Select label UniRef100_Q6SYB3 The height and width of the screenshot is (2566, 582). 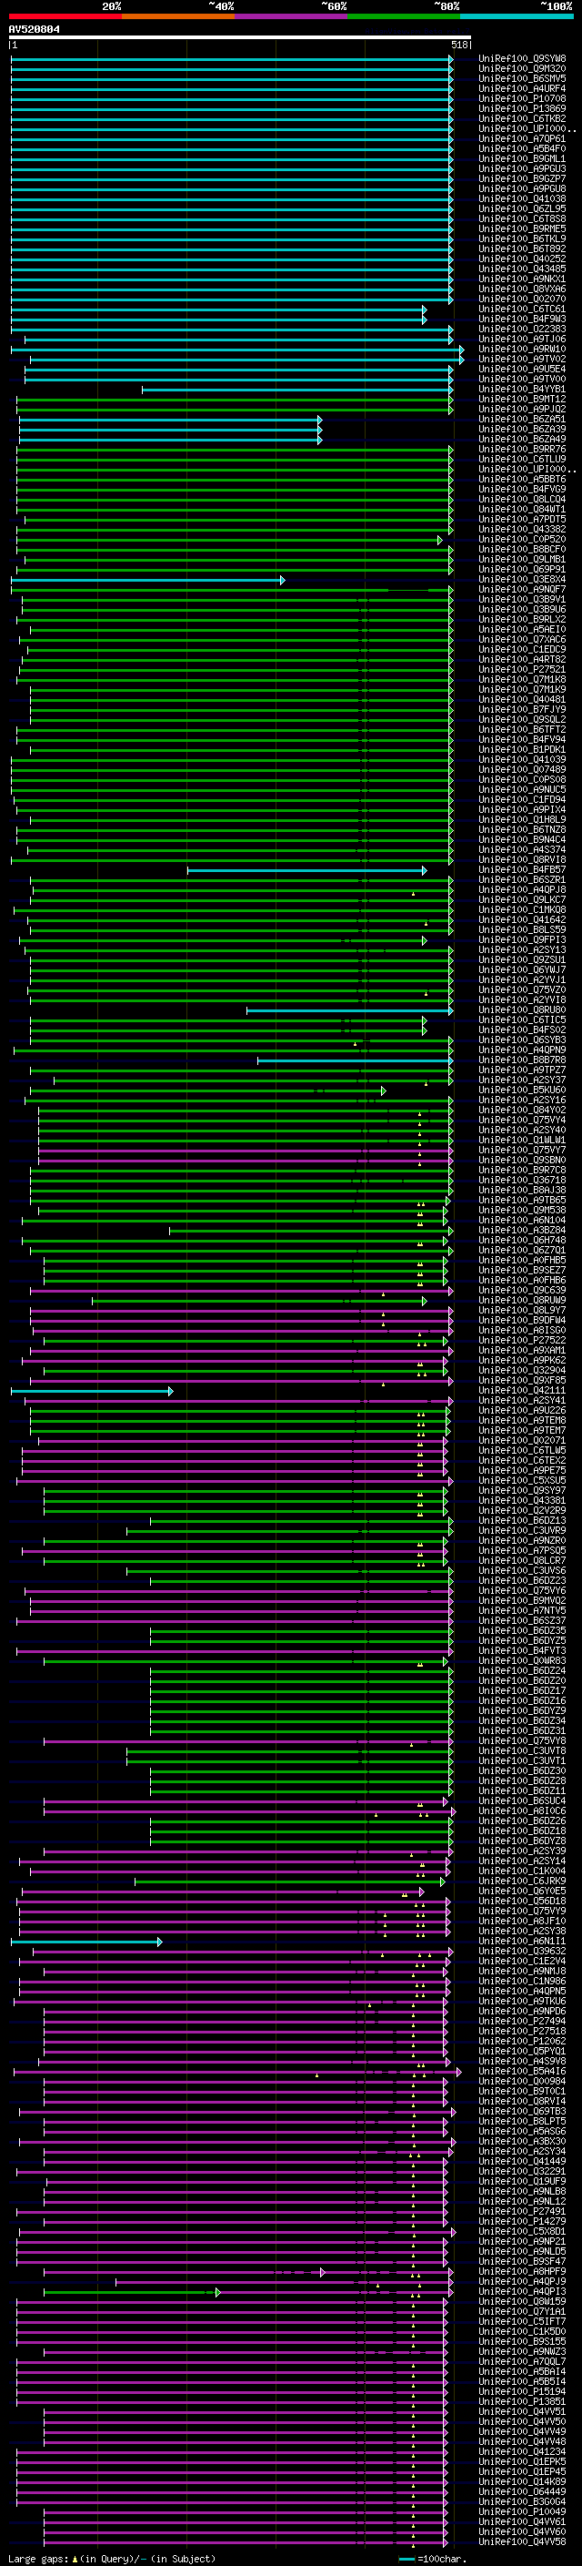point(521,1041)
